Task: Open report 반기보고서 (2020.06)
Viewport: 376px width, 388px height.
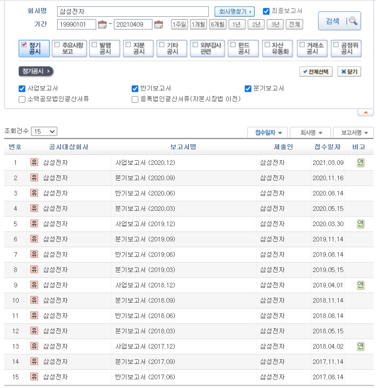Action: point(145,193)
